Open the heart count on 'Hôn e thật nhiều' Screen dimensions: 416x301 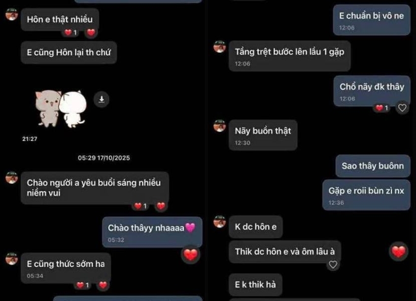[71, 32]
